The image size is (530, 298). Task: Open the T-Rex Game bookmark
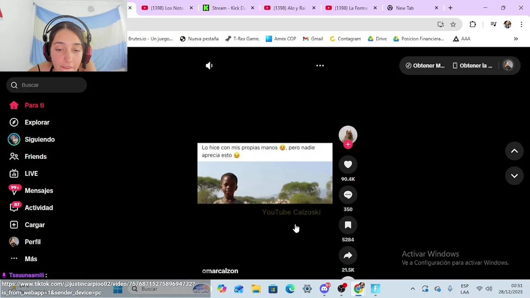coord(242,38)
